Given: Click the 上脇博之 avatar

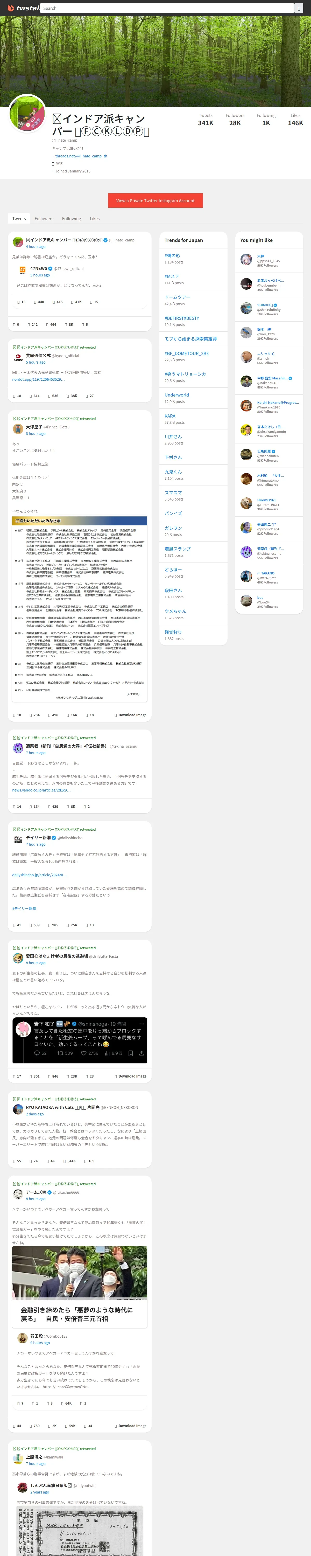Looking at the screenshot, I should (x=18, y=1459).
